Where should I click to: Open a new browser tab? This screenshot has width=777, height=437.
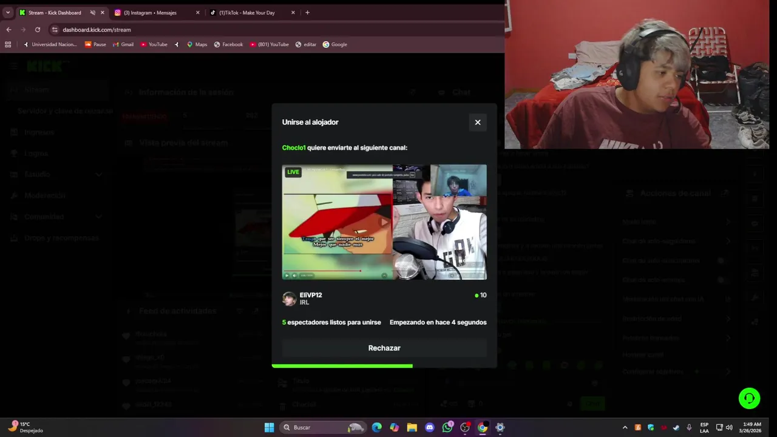[x=307, y=12]
